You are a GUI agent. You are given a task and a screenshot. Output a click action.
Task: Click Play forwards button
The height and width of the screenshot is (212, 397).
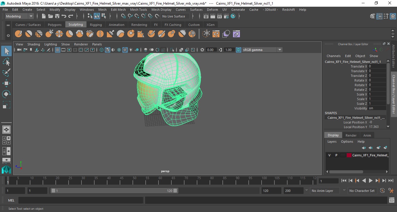click(x=370, y=181)
